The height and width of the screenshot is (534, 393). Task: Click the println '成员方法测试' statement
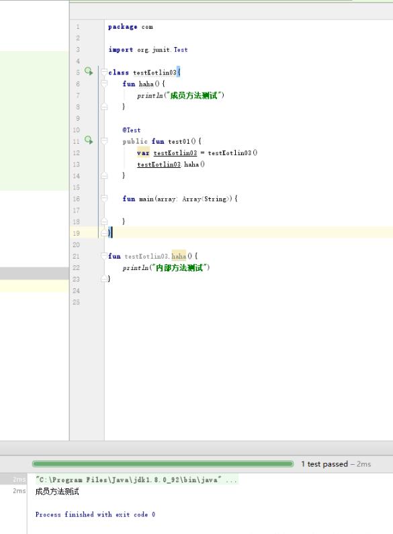pyautogui.click(x=181, y=95)
